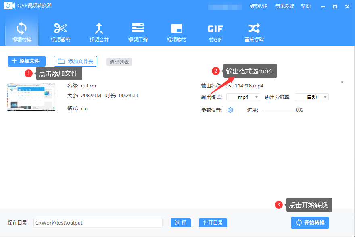The width and height of the screenshot is (355, 237).
Task: Open the 输出格式 mp4 dropdown
Action: pyautogui.click(x=243, y=97)
